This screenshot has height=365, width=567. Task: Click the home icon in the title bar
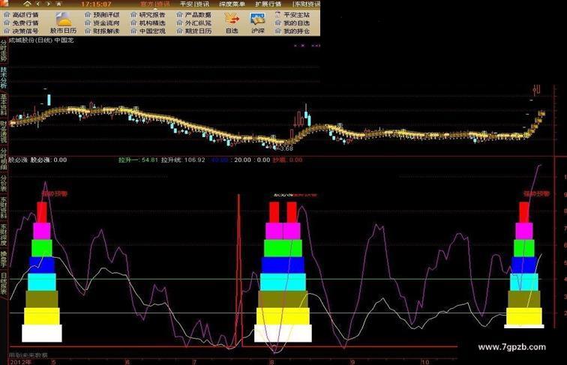28,4
